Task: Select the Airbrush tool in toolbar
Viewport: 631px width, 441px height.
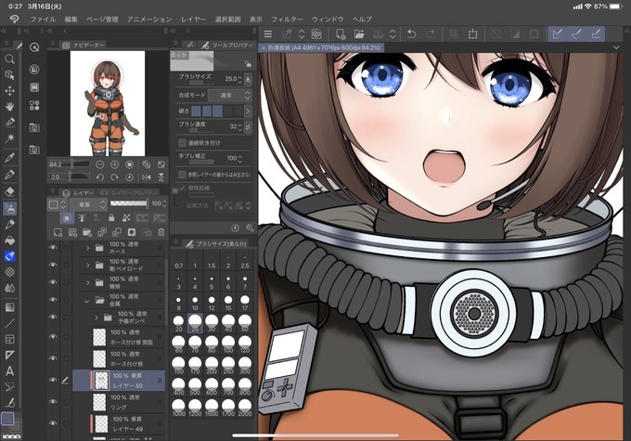Action: click(9, 209)
